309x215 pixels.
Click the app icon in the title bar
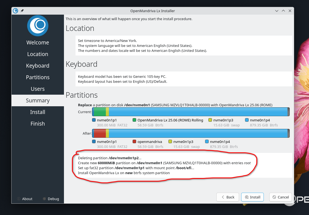(15, 11)
